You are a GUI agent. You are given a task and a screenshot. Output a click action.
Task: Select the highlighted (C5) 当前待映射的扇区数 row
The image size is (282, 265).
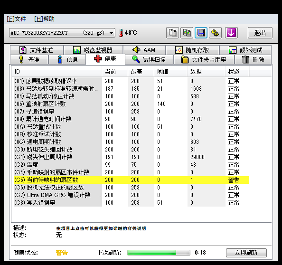[x=132, y=180]
